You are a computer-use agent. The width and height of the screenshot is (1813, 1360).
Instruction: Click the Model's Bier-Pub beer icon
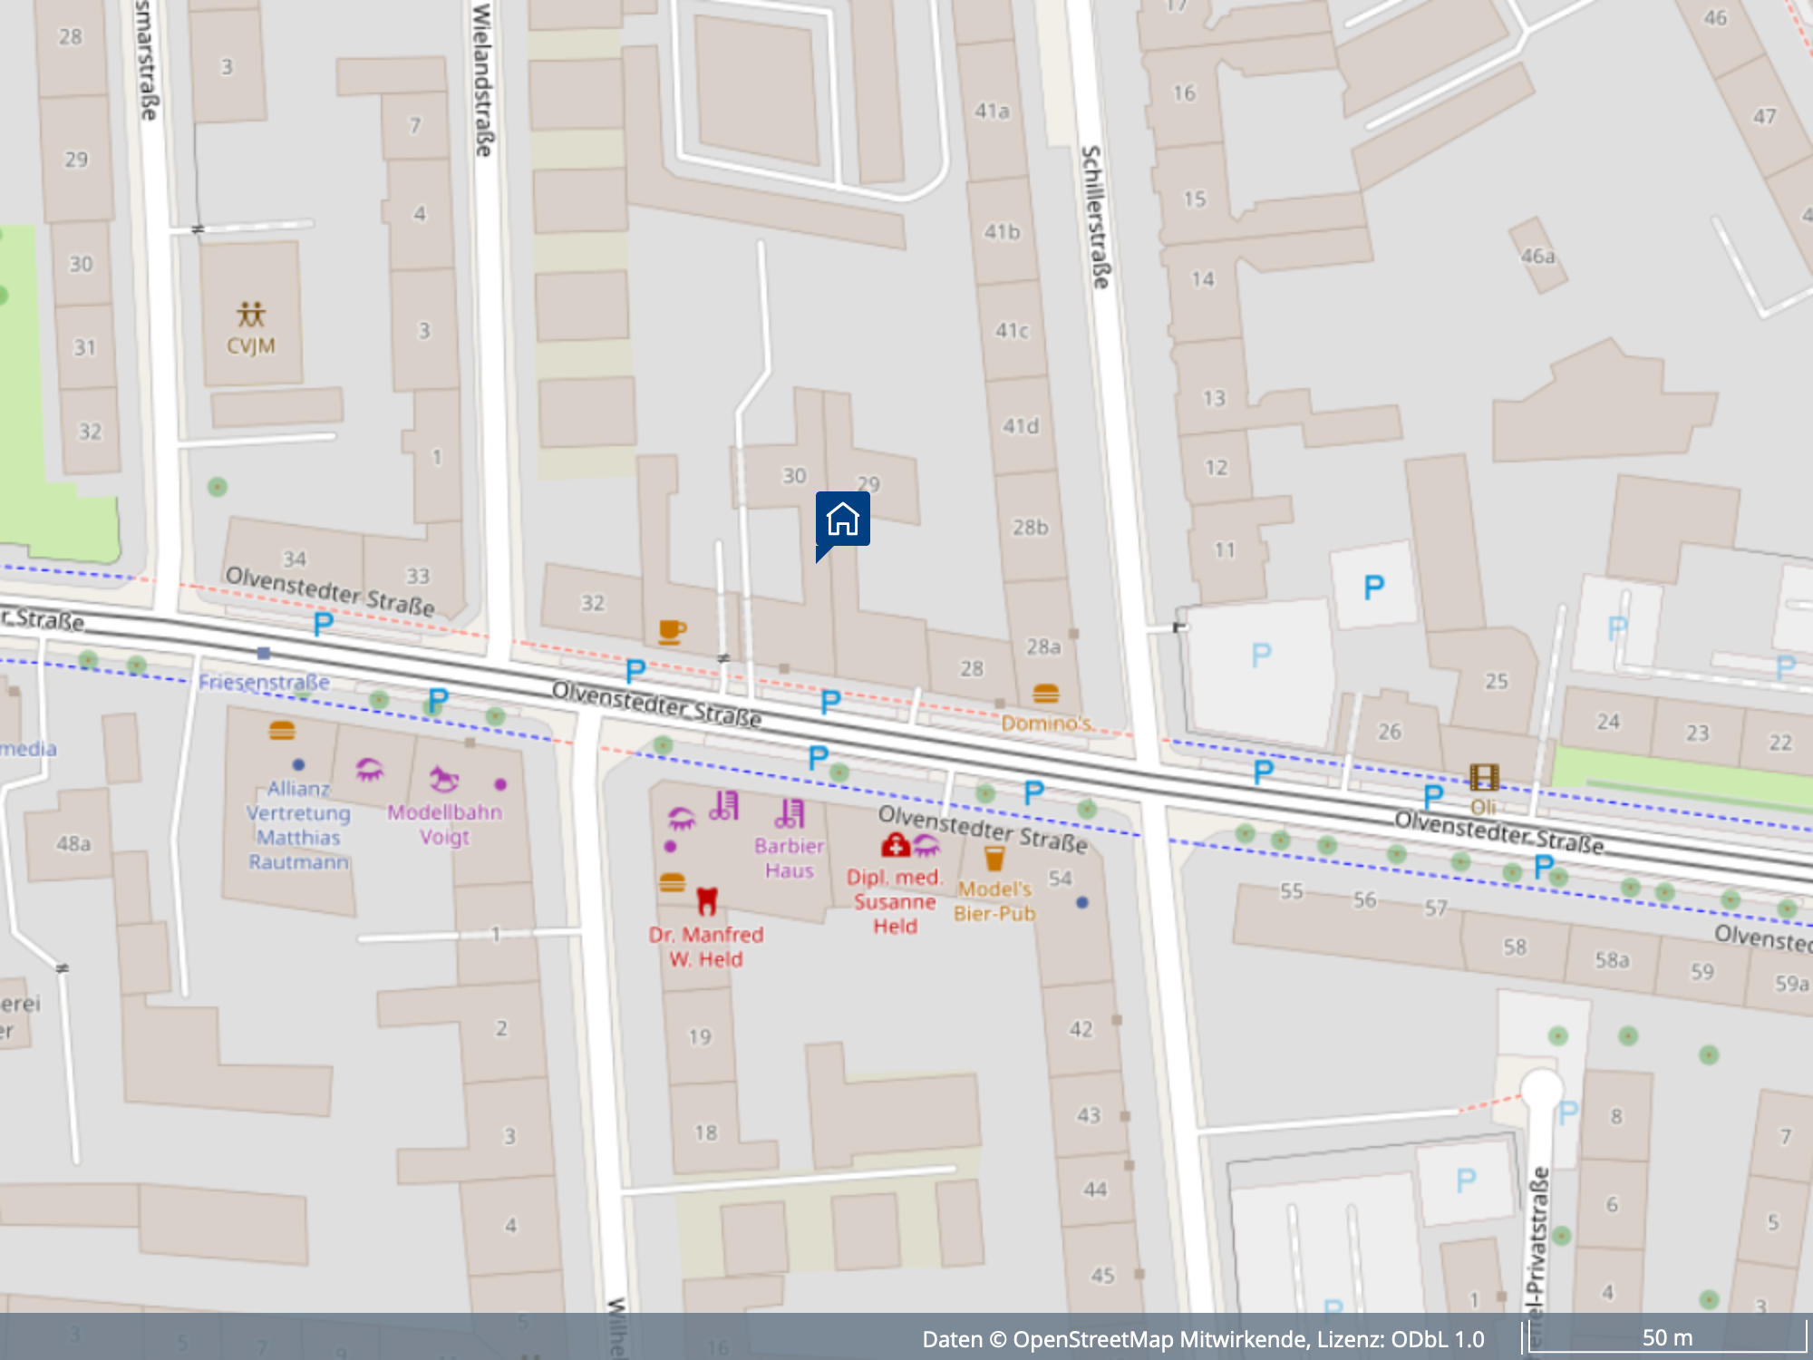tap(994, 858)
